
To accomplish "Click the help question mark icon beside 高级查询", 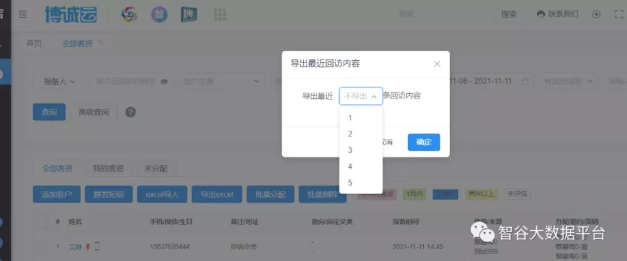I will (130, 112).
